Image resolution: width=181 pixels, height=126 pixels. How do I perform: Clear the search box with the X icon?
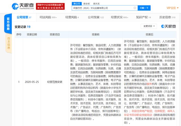click(x=135, y=8)
